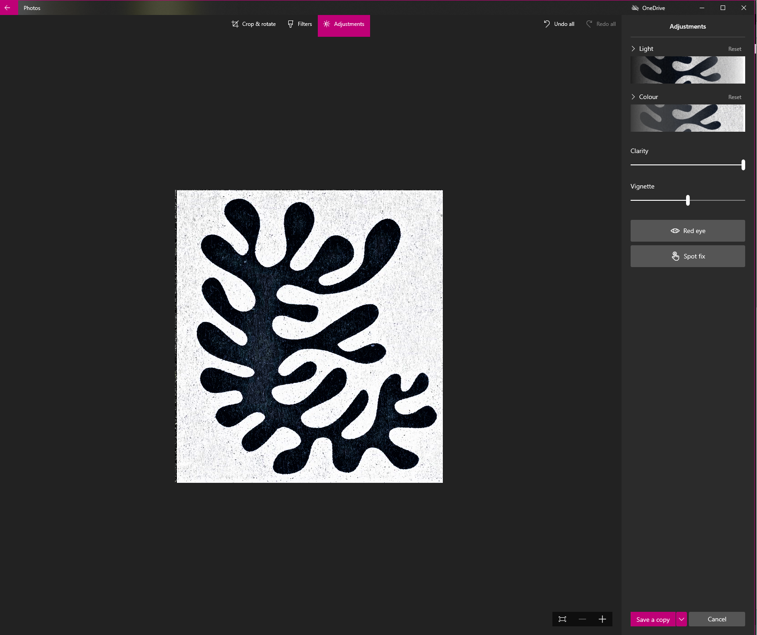Close the Photos window
The width and height of the screenshot is (757, 635).
(744, 8)
